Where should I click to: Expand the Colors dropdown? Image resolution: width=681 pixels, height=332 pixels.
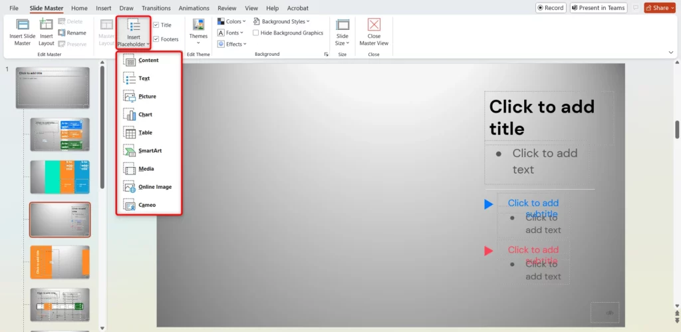(x=231, y=21)
